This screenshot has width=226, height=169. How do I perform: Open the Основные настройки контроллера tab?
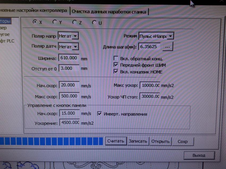(x=34, y=11)
